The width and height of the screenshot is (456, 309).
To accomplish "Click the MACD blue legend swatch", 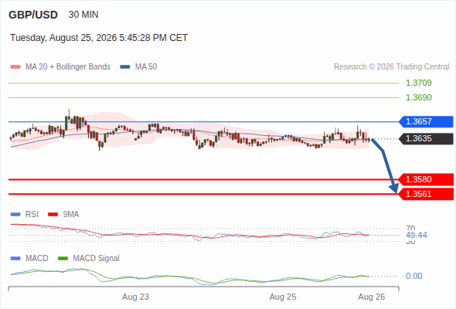I will [15, 259].
